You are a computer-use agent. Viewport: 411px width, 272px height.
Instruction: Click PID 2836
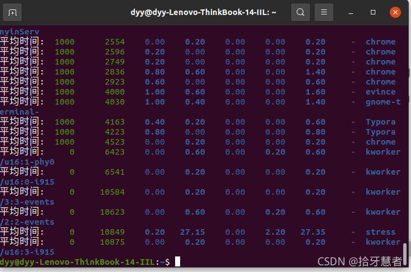pyautogui.click(x=115, y=72)
